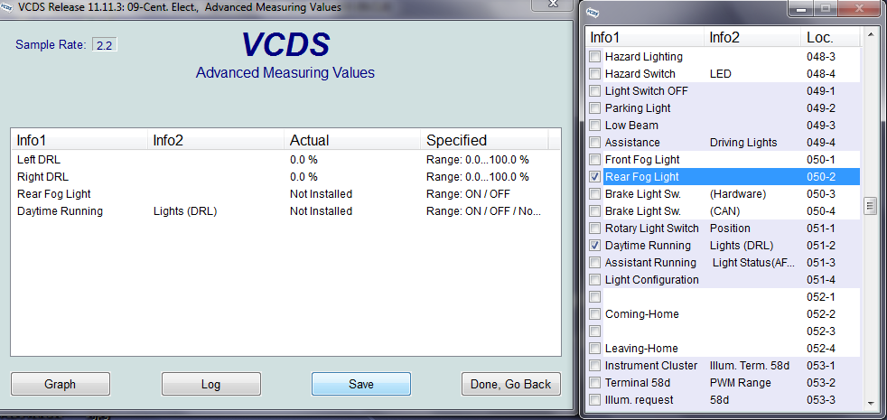The image size is (887, 420).
Task: Click the VCDS icon in main window title bar
Action: [x=7, y=7]
